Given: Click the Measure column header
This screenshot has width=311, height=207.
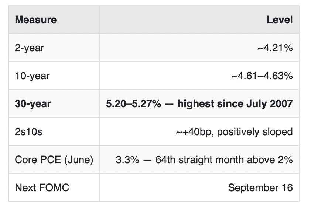Looking at the screenshot, I should pyautogui.click(x=36, y=20).
